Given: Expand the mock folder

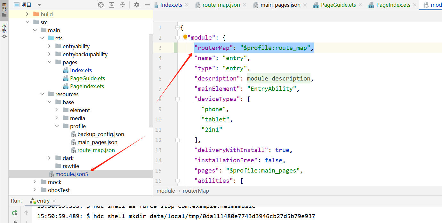Looking at the screenshot, I should tap(35, 182).
